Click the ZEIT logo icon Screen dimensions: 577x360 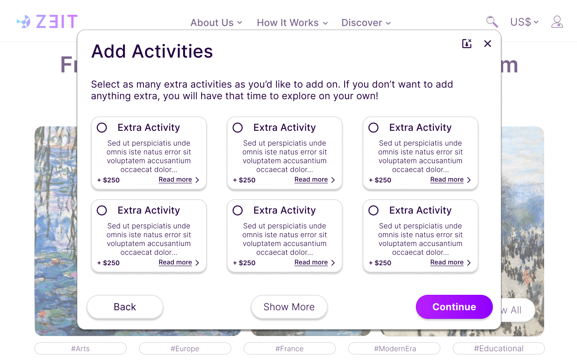[x=24, y=22]
